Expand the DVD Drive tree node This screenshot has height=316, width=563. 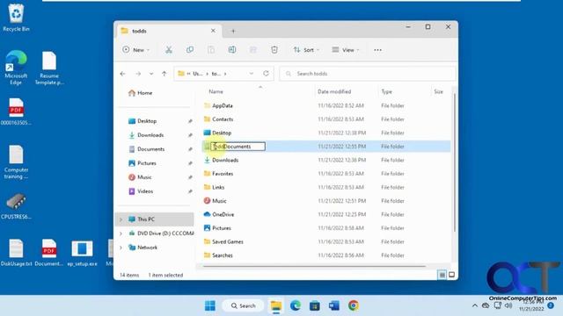click(x=121, y=233)
